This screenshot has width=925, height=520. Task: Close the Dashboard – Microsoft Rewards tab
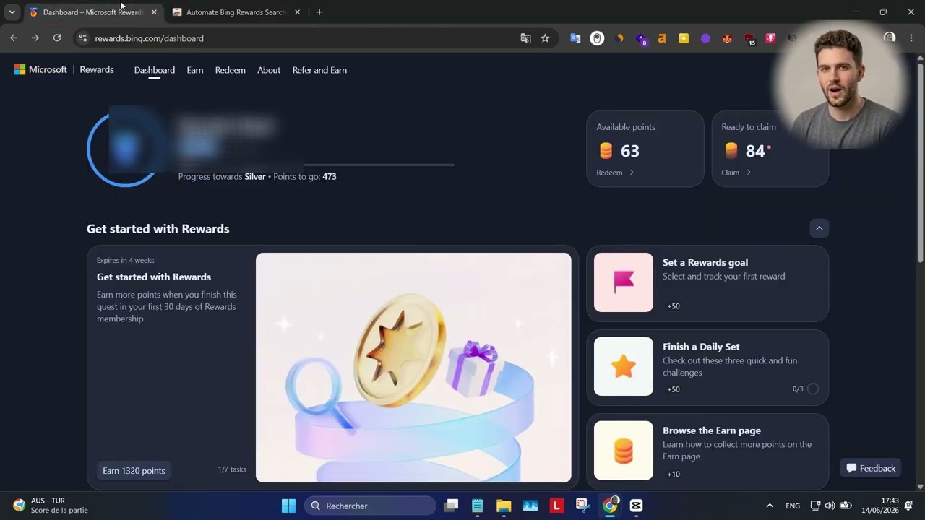[x=154, y=12]
